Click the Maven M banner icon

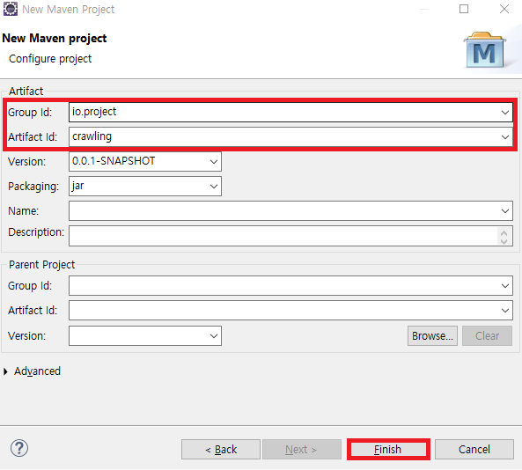click(485, 50)
